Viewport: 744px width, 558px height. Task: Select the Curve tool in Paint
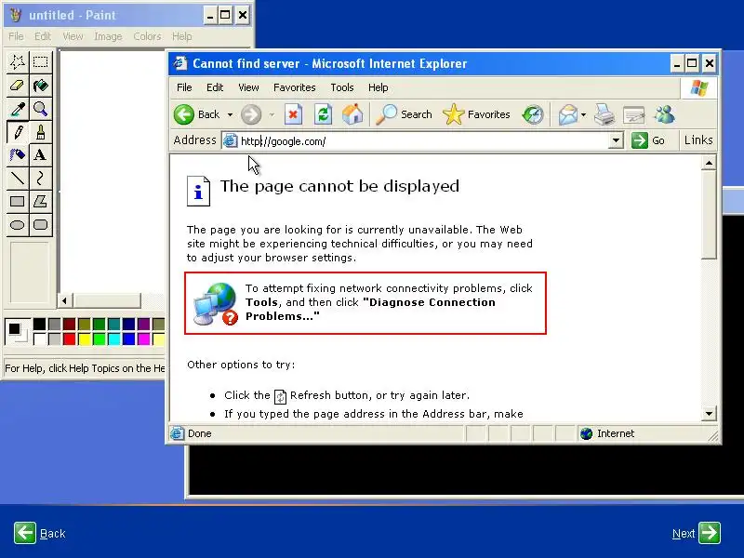coord(40,178)
